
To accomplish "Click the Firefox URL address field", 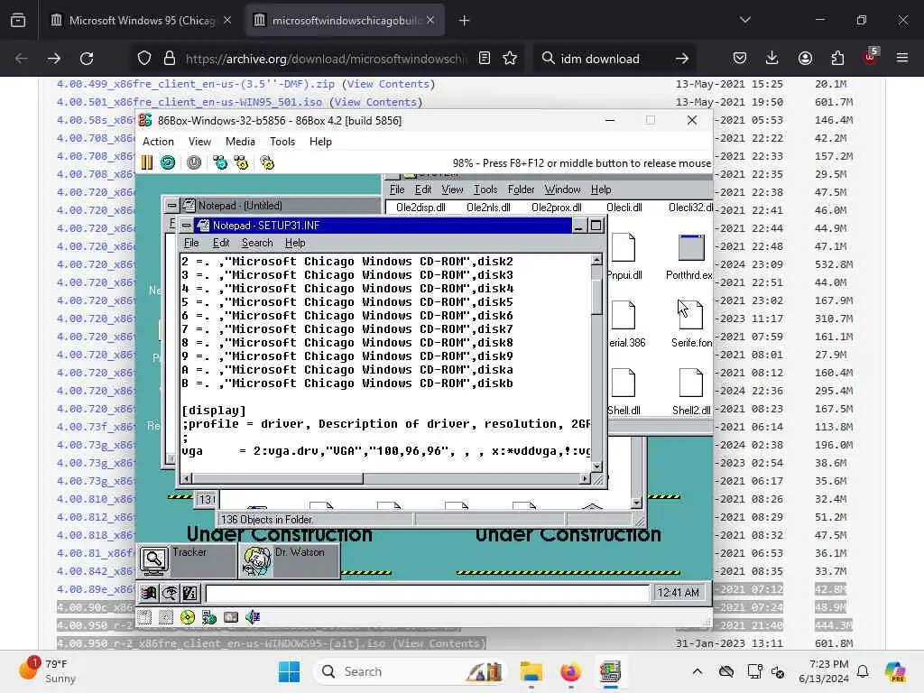I will pyautogui.click(x=326, y=59).
